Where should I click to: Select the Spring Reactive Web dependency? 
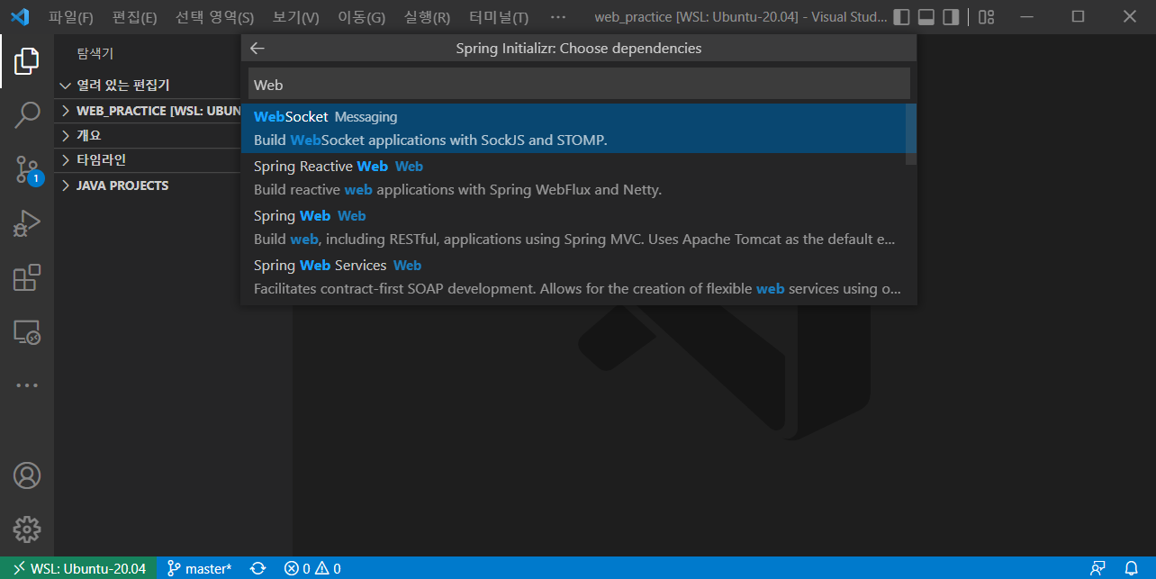(573, 177)
